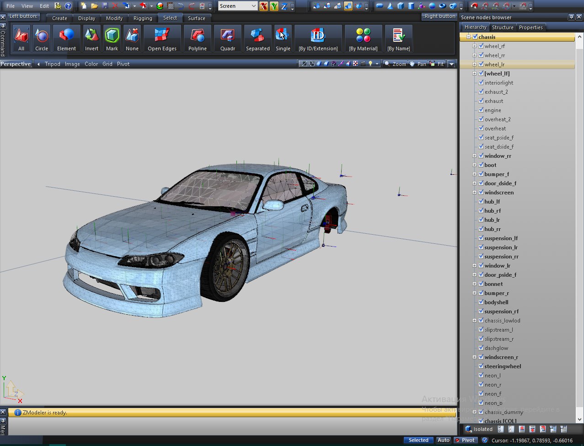This screenshot has width=584, height=446.
Task: Select the Open Edges tool
Action: 162,39
